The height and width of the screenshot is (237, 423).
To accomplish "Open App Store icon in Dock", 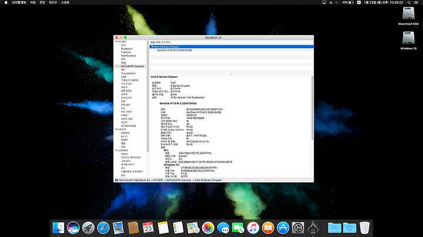I will click(x=283, y=228).
